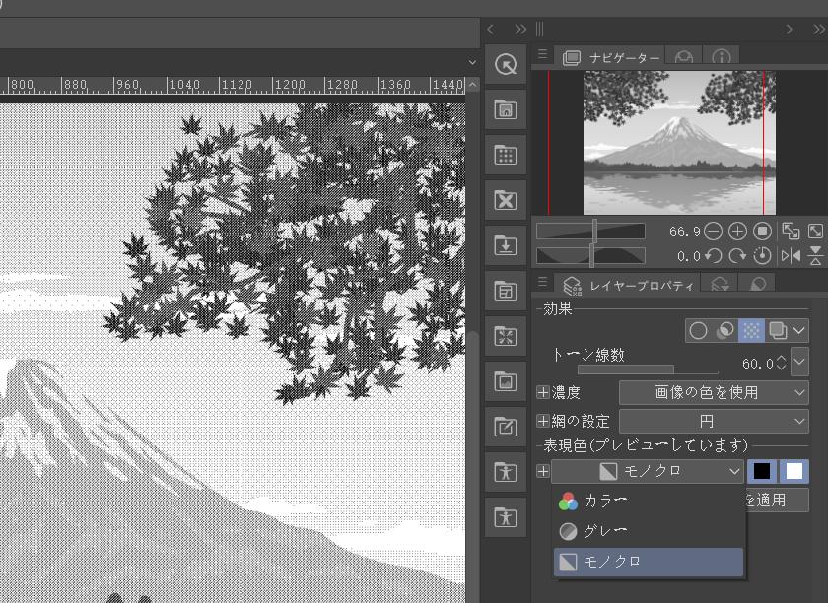Reset canvas rotation in Navigator
Screen dimensions: 828x603
point(762,256)
